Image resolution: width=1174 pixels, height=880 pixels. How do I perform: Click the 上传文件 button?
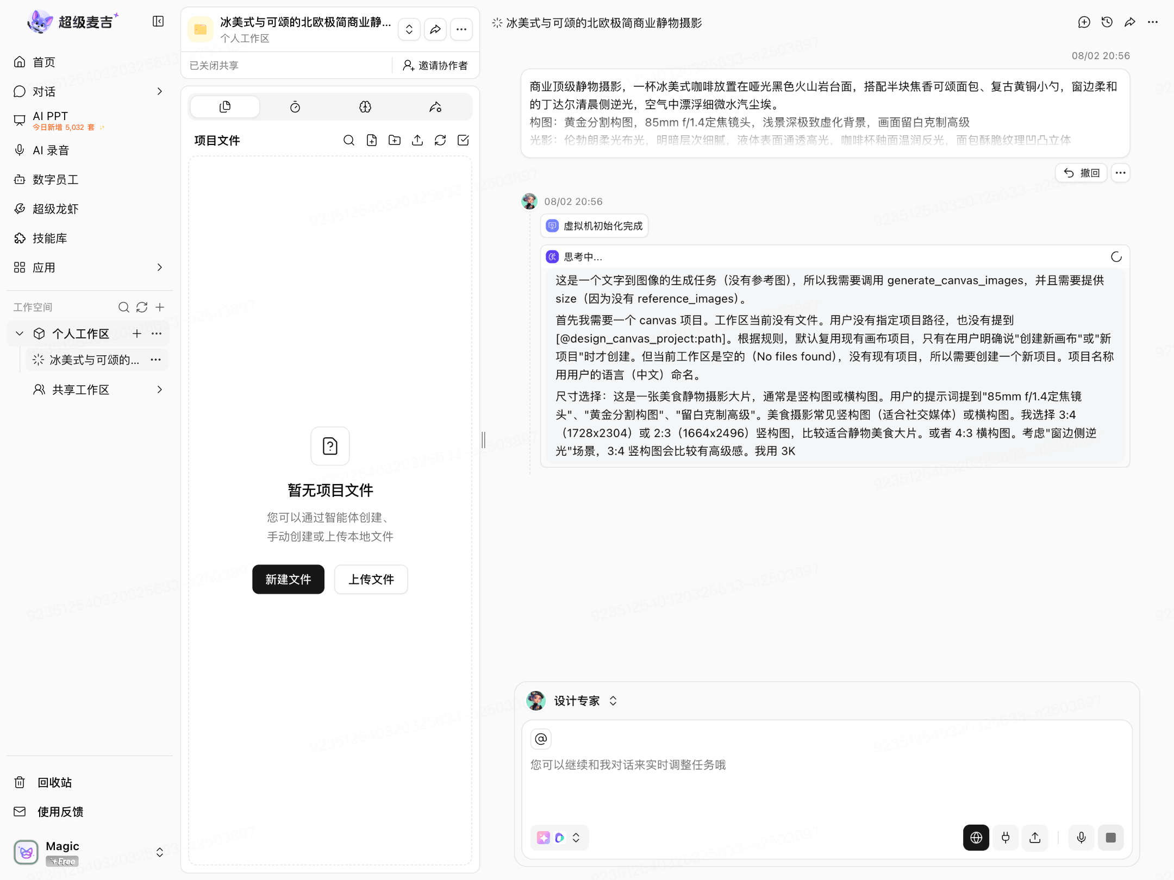[371, 580]
